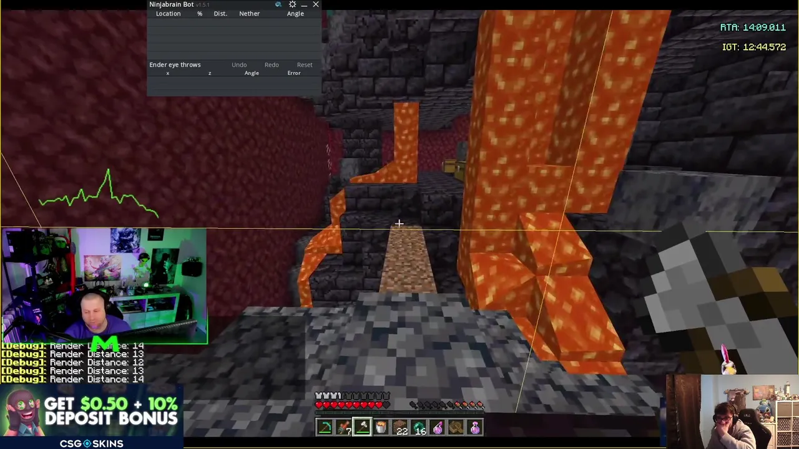Click the Nether column header
Viewport: 799px width, 449px height.
click(249, 14)
